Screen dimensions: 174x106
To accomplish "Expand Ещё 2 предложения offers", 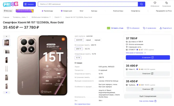I will 148,96.
